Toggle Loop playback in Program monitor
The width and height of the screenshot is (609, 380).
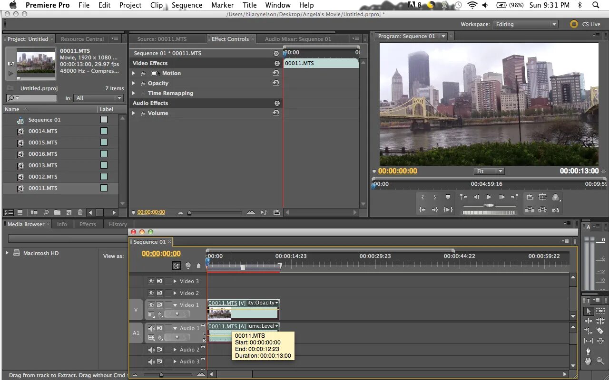(x=530, y=197)
